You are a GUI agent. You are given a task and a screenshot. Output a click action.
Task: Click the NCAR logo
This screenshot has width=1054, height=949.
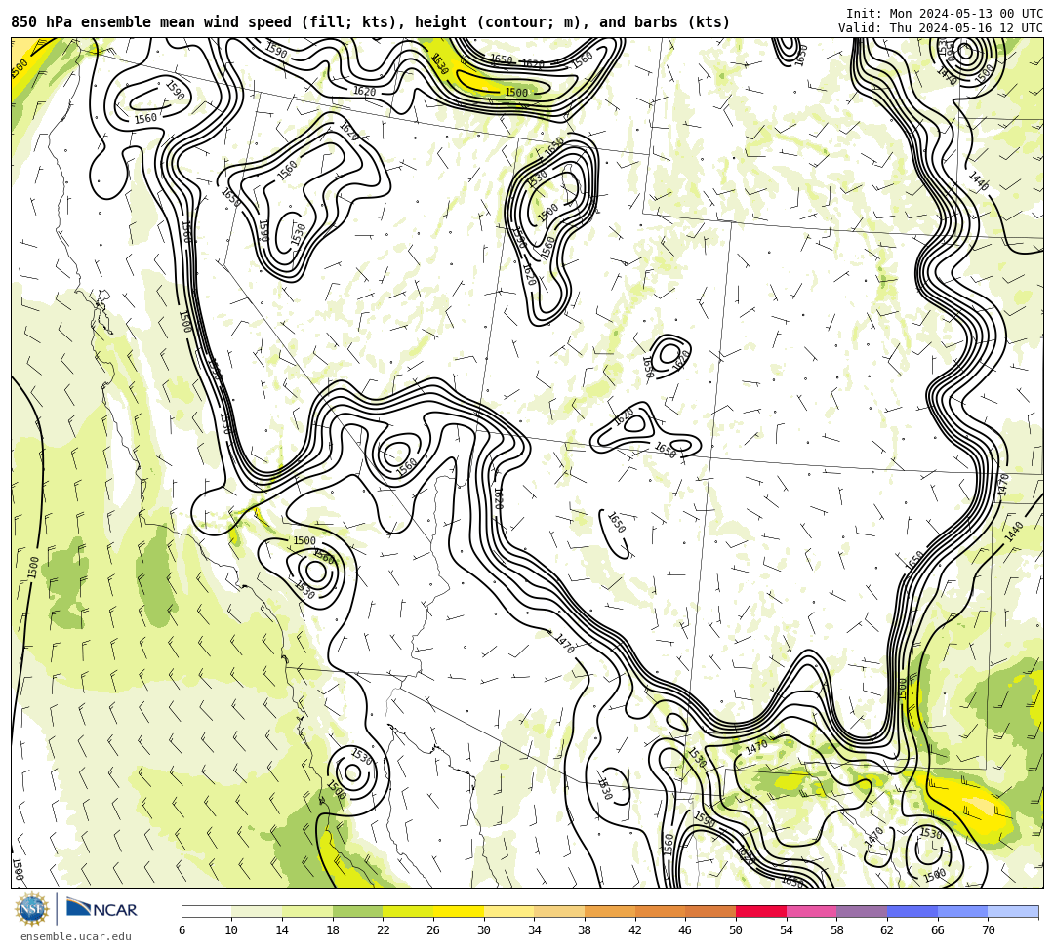tap(101, 909)
